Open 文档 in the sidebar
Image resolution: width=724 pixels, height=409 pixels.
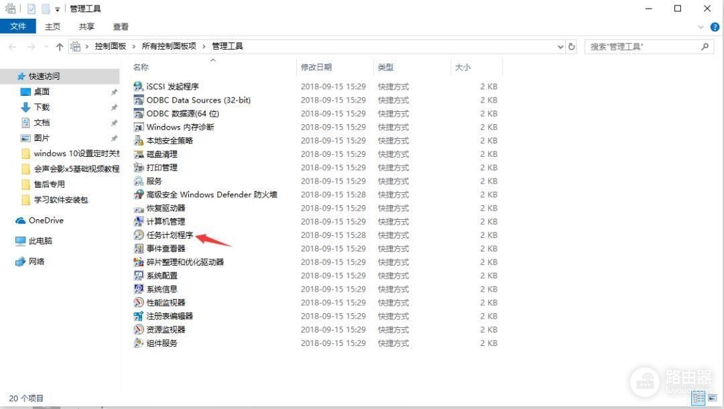(42, 122)
